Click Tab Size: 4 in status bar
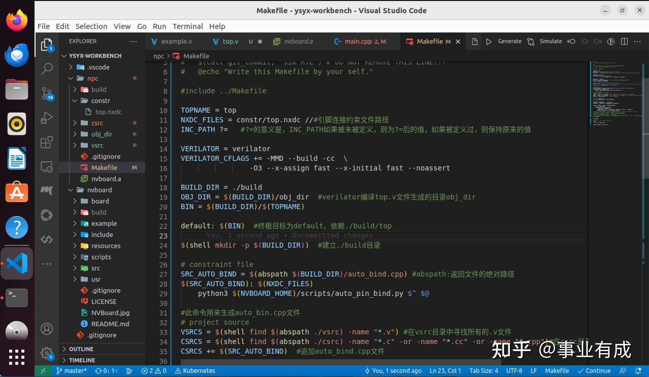This screenshot has width=649, height=377. tap(483, 371)
